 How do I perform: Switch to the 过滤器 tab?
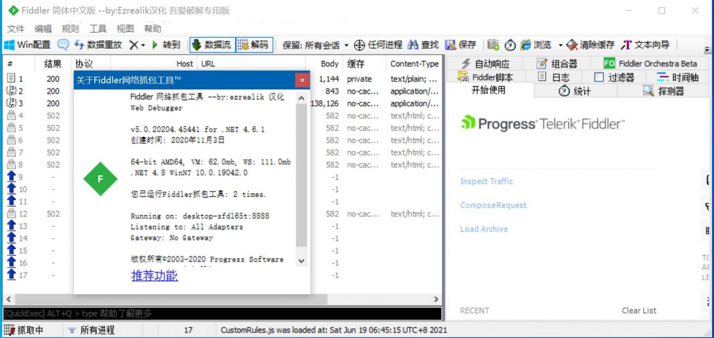point(615,77)
